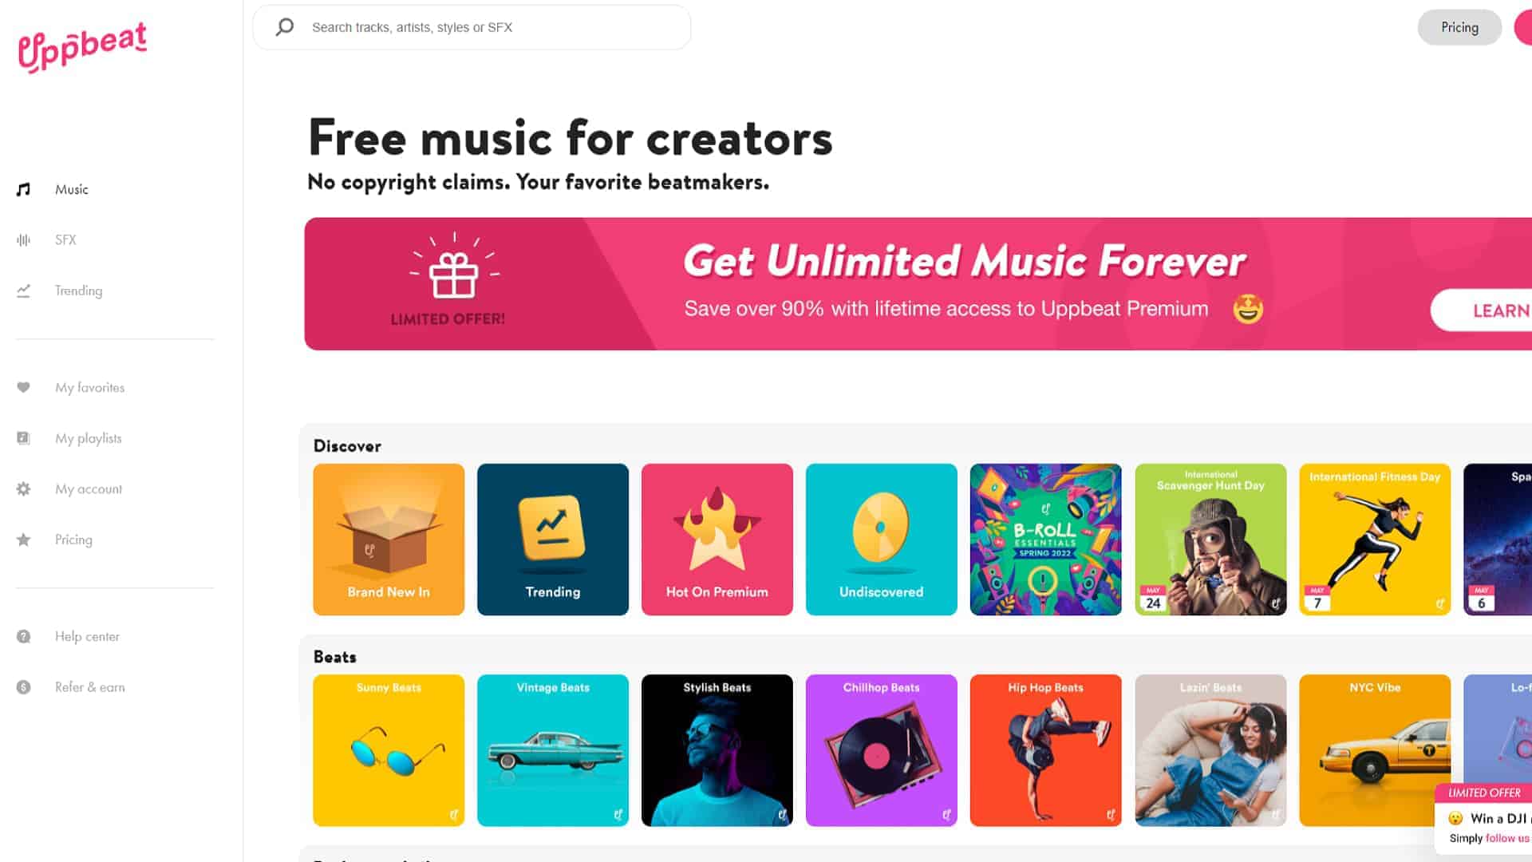Click the My favorites heart icon

coord(24,387)
